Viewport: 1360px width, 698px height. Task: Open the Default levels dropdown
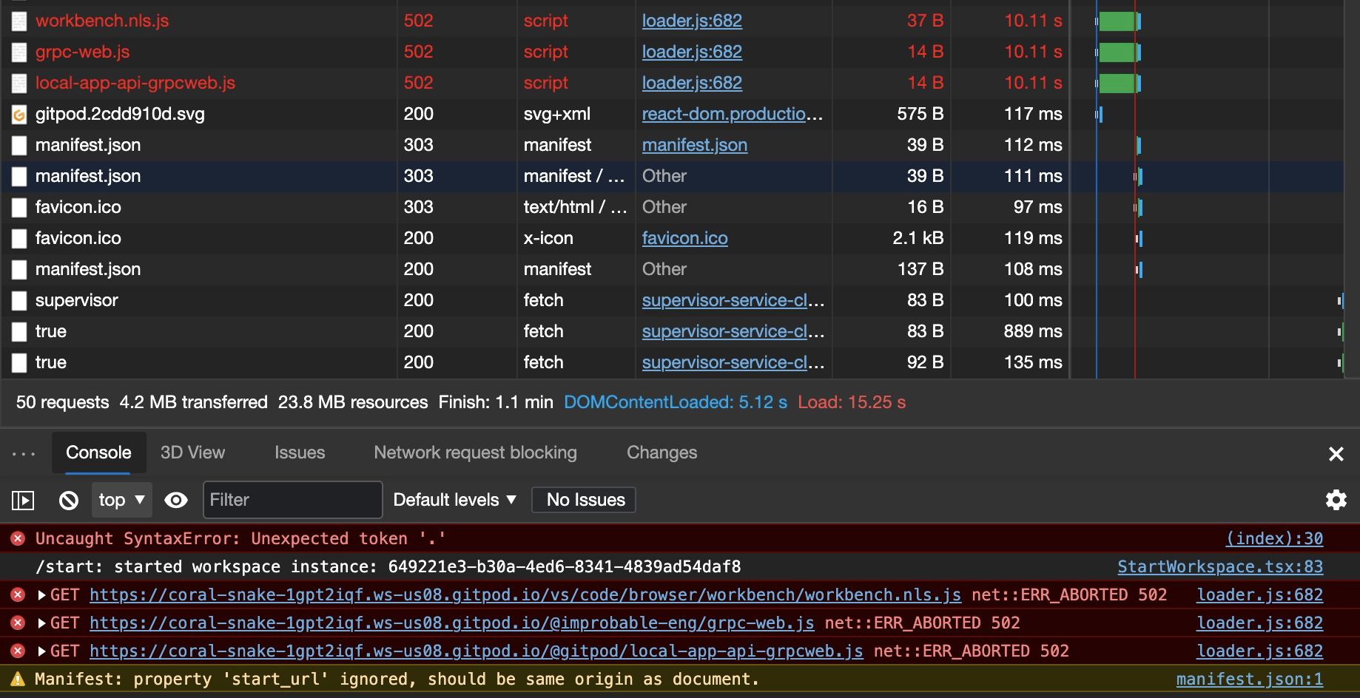[x=453, y=500]
